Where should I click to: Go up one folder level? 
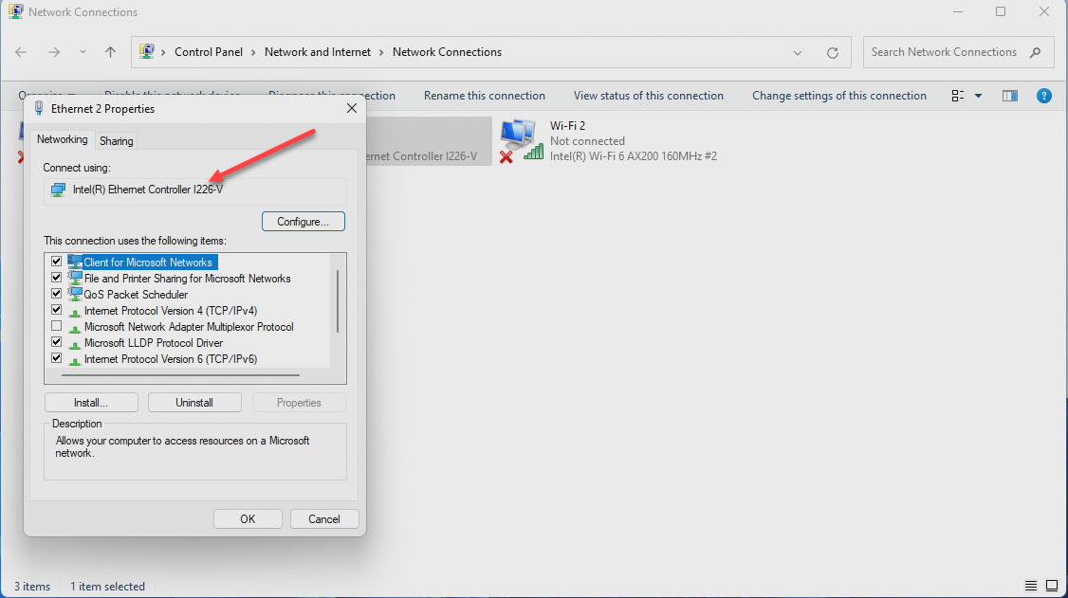tap(110, 52)
